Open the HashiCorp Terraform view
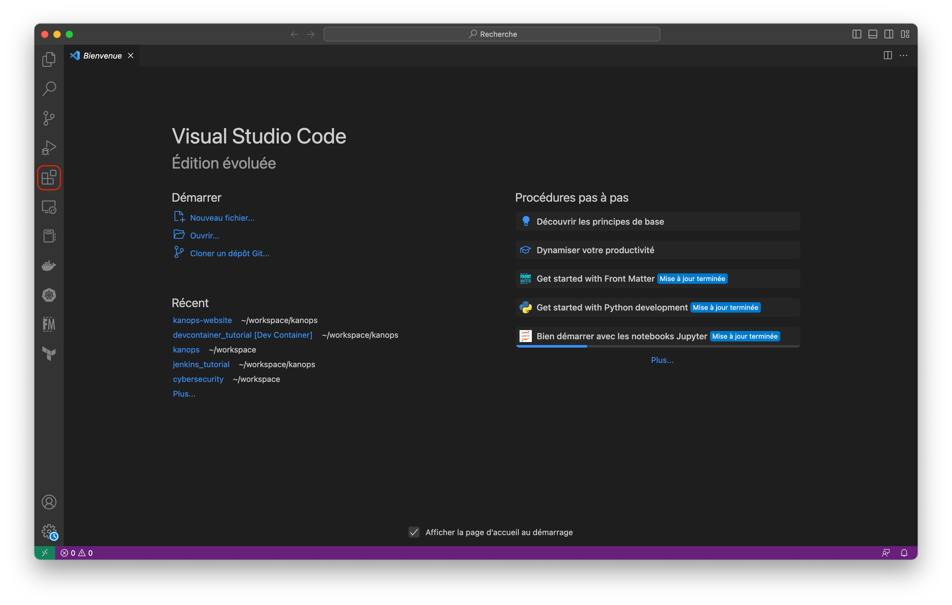Screen dimensions: 952x605 pos(49,354)
